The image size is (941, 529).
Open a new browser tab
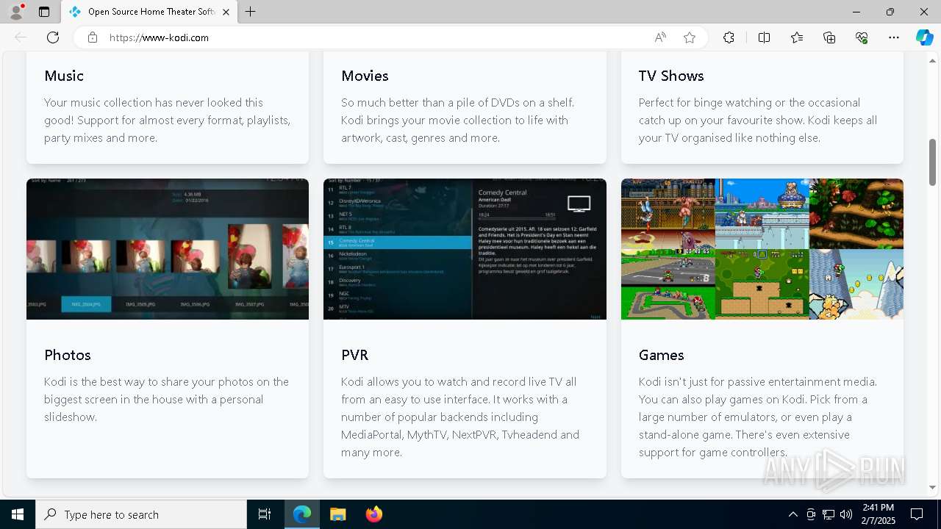(x=251, y=12)
